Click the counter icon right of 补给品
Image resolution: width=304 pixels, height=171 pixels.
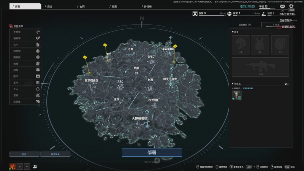[x=287, y=84]
